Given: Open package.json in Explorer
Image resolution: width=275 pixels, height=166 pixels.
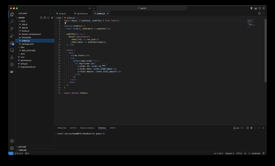Looking at the screenshot, I should click(x=28, y=44).
